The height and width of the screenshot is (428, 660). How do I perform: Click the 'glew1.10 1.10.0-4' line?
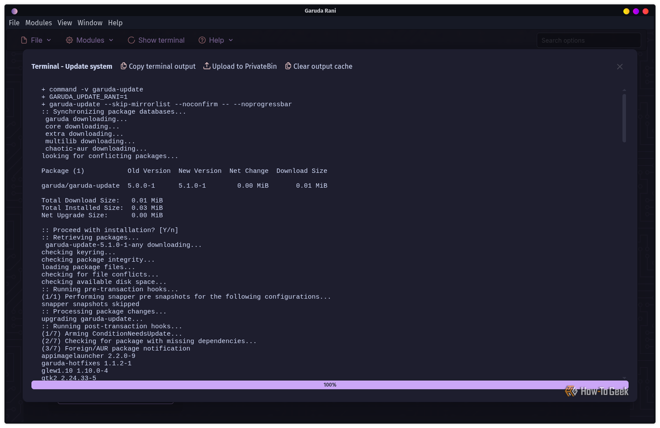(75, 371)
